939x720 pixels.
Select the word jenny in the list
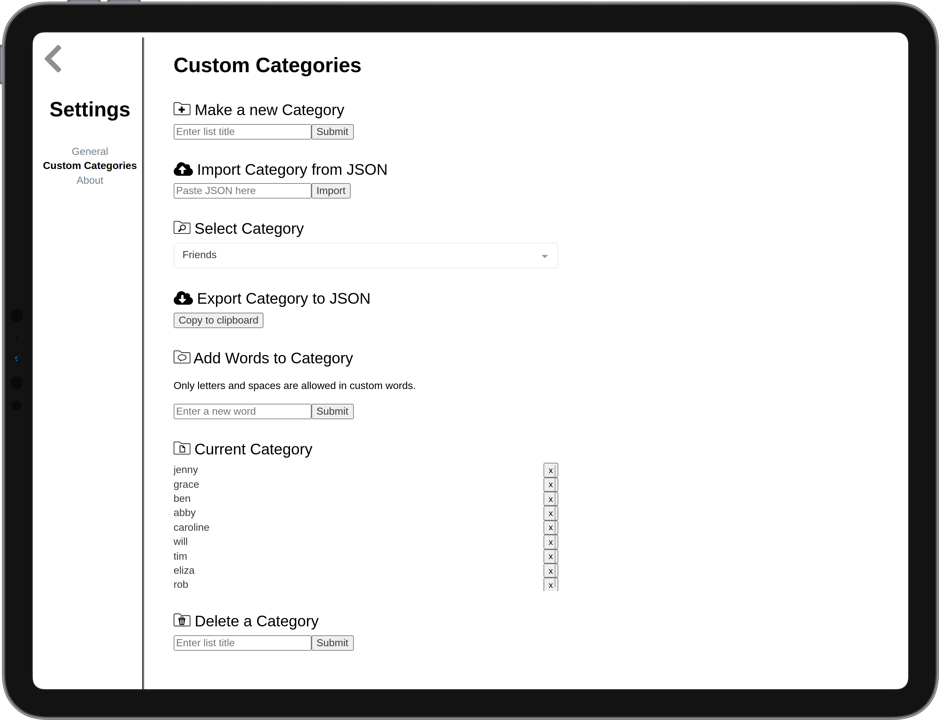186,470
